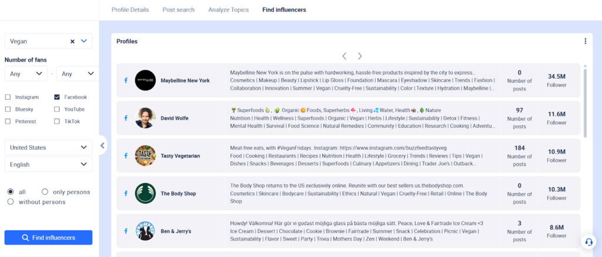This screenshot has height=257, width=602.
Task: Click the previous page arrow in Profiles
Action: (345, 56)
